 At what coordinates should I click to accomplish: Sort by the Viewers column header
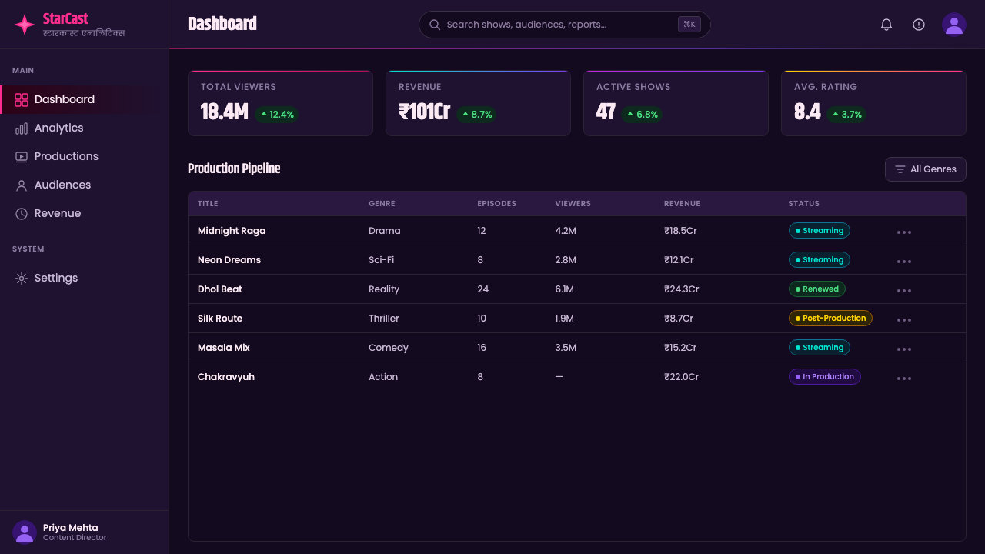(573, 204)
